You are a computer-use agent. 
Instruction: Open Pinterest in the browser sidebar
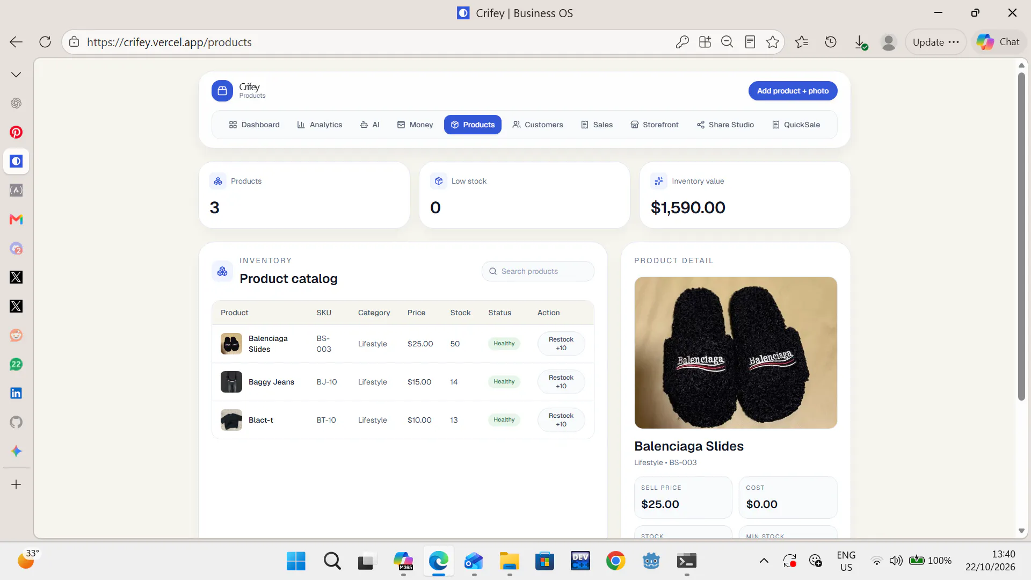tap(16, 132)
